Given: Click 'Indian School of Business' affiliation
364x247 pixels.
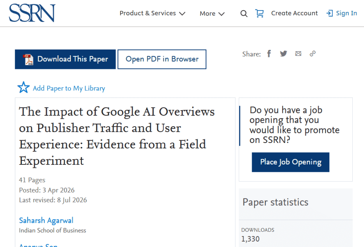Looking at the screenshot, I should [52, 230].
